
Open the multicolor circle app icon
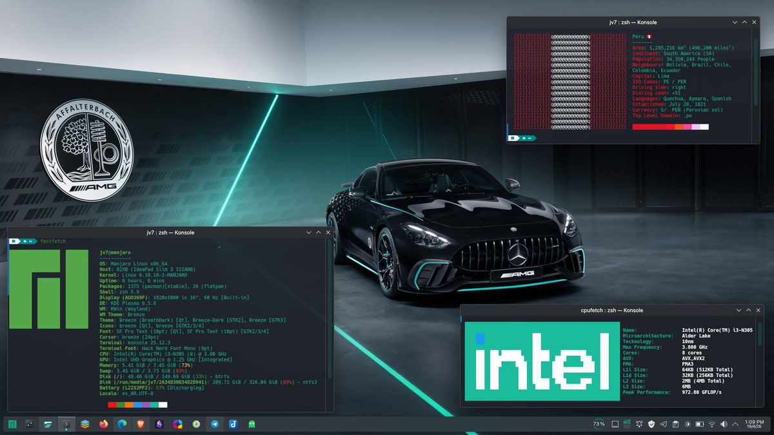177,424
